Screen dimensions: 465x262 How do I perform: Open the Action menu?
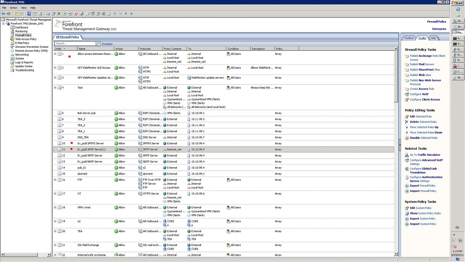(x=14, y=8)
